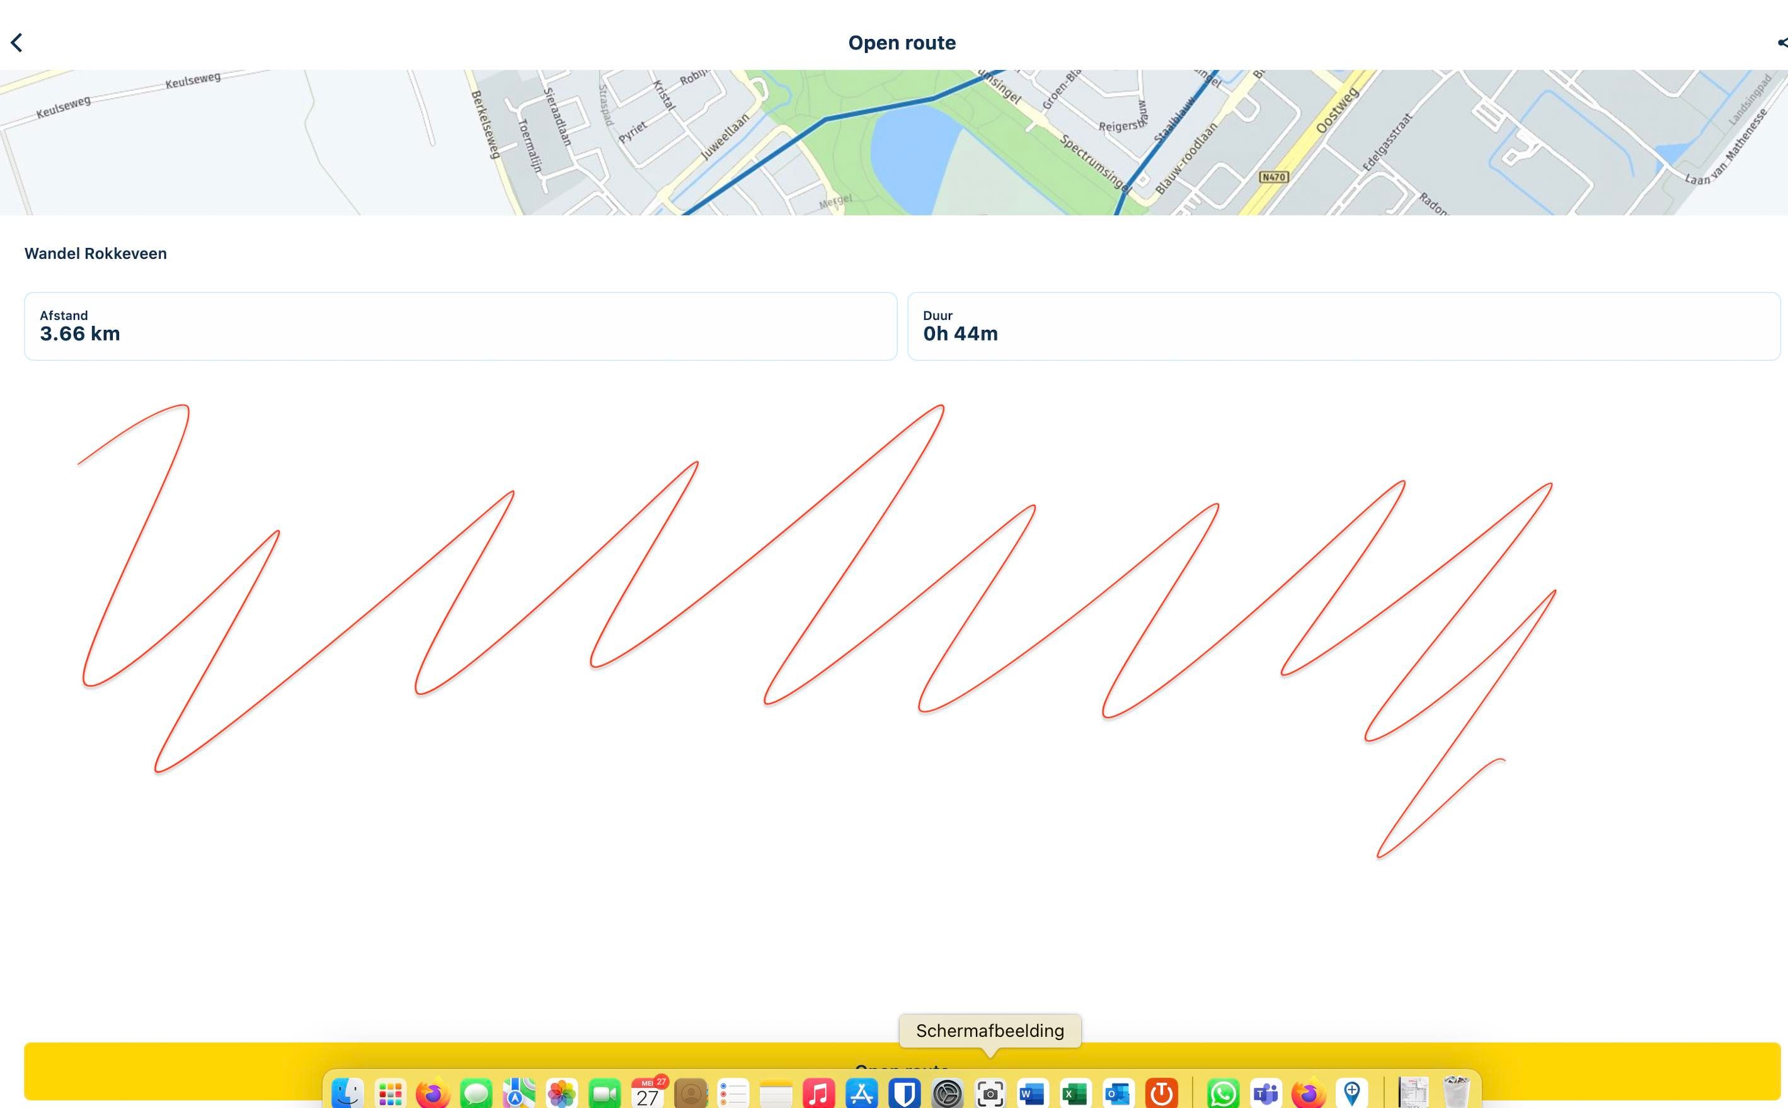Open Music from the dock
Image resolution: width=1788 pixels, height=1108 pixels.
pyautogui.click(x=819, y=1094)
